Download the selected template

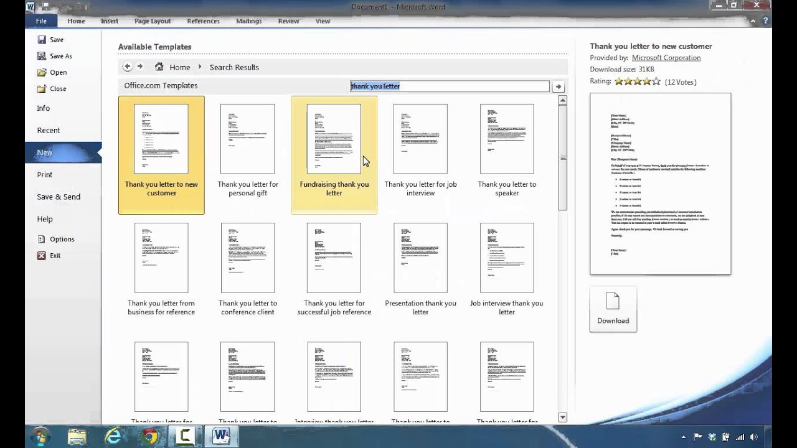[x=613, y=309]
